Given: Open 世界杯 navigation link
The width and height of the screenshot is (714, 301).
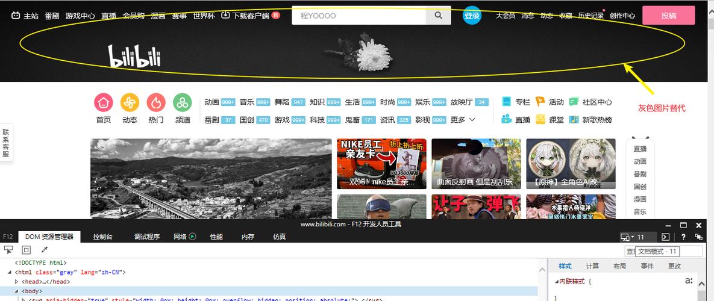Looking at the screenshot, I should (204, 16).
